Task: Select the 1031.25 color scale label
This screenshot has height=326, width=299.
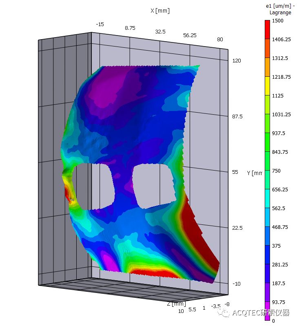Action: pos(281,115)
